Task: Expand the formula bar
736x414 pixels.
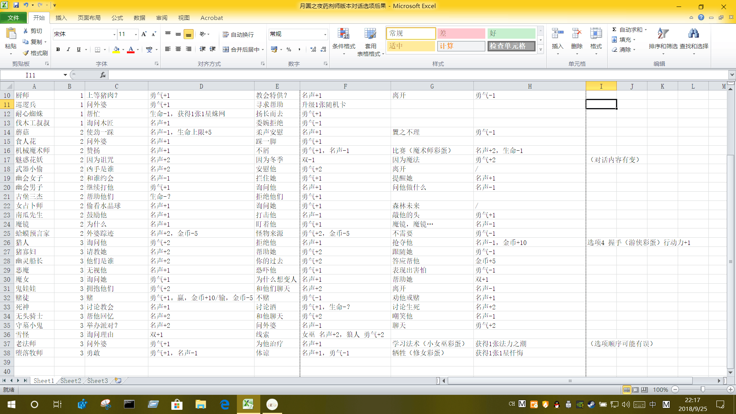Action: 732,75
